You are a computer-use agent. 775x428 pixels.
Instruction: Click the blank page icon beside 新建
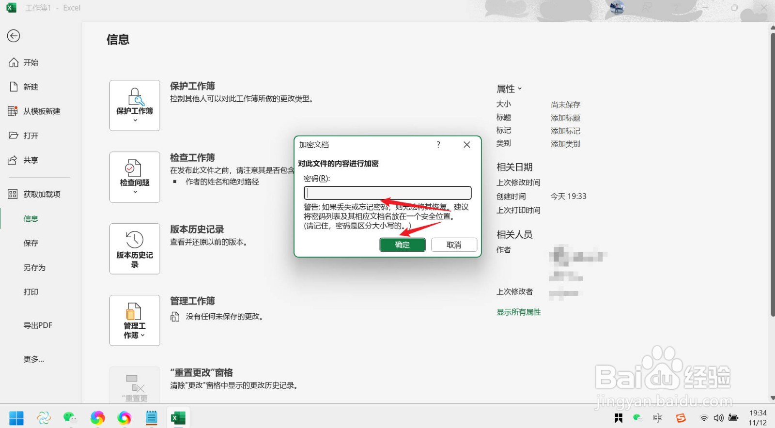(14, 87)
